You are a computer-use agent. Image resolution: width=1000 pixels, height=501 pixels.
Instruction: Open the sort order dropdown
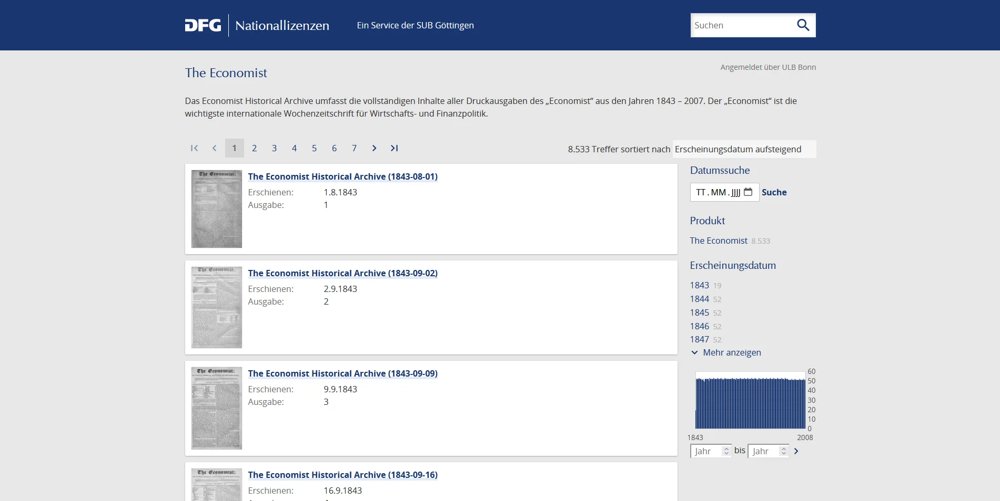coord(744,149)
